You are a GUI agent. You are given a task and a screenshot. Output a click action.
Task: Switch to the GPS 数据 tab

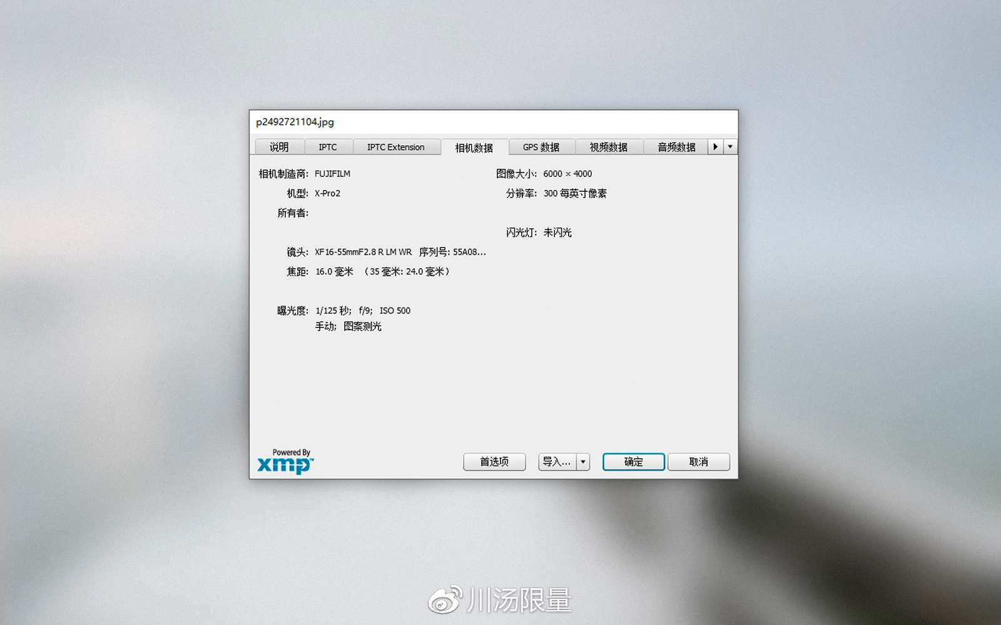click(541, 147)
